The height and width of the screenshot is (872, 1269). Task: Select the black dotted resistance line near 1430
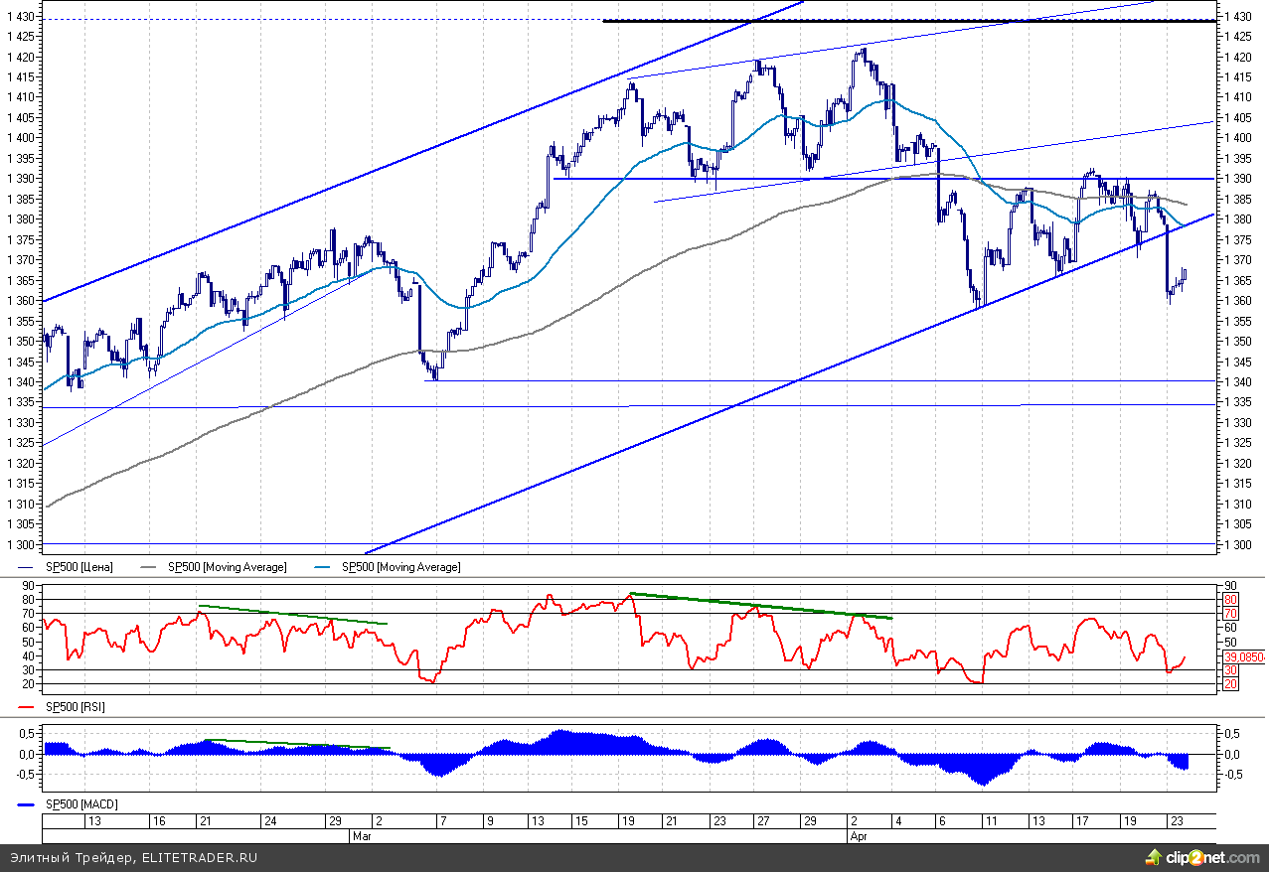tap(894, 21)
